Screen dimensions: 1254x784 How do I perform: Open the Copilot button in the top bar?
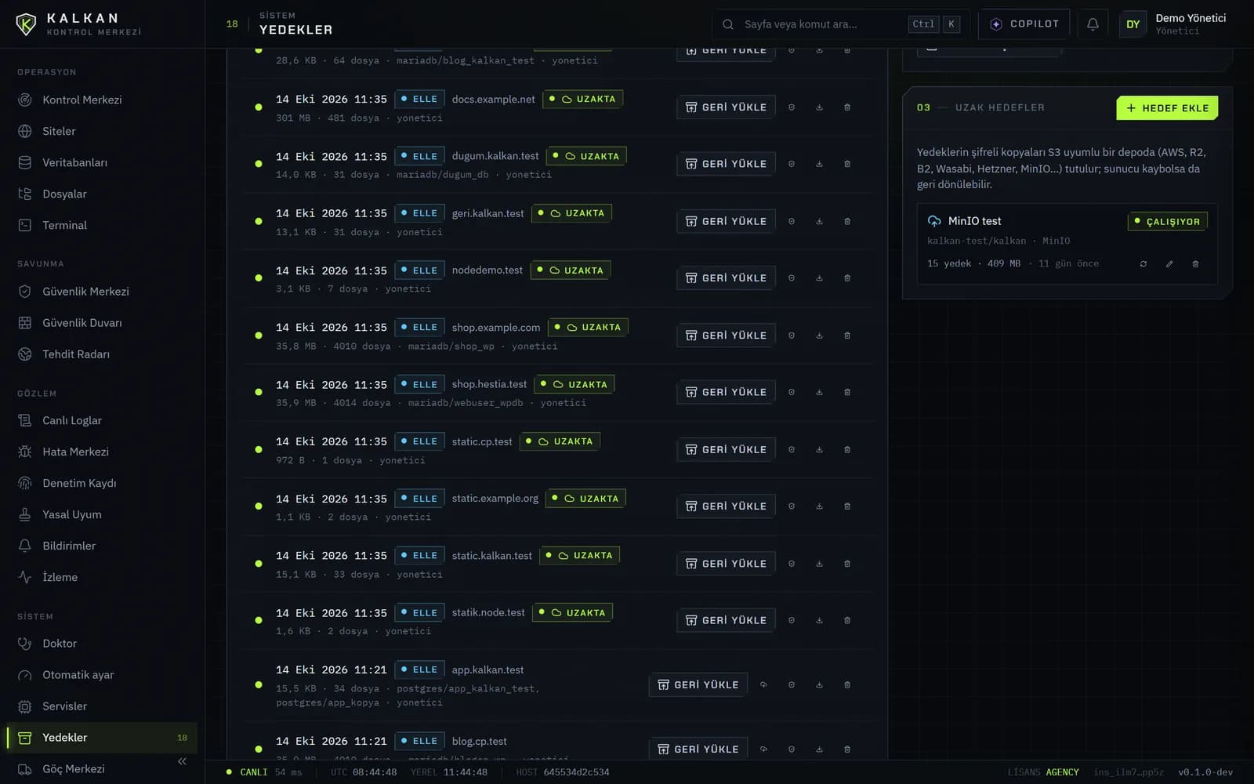point(1024,24)
